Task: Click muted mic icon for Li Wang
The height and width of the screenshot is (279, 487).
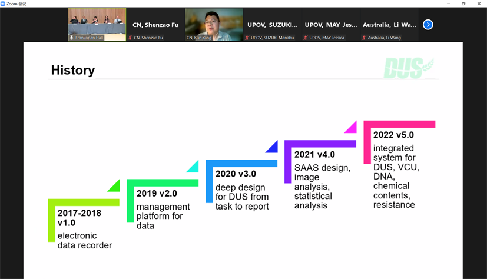Action: (364, 38)
